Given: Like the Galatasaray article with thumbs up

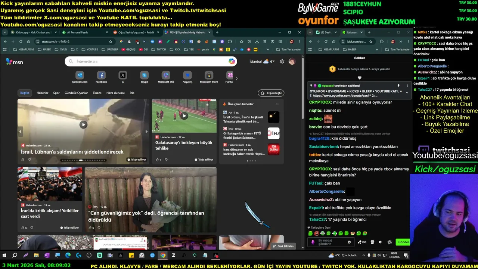Looking at the screenshot, I should (156, 160).
